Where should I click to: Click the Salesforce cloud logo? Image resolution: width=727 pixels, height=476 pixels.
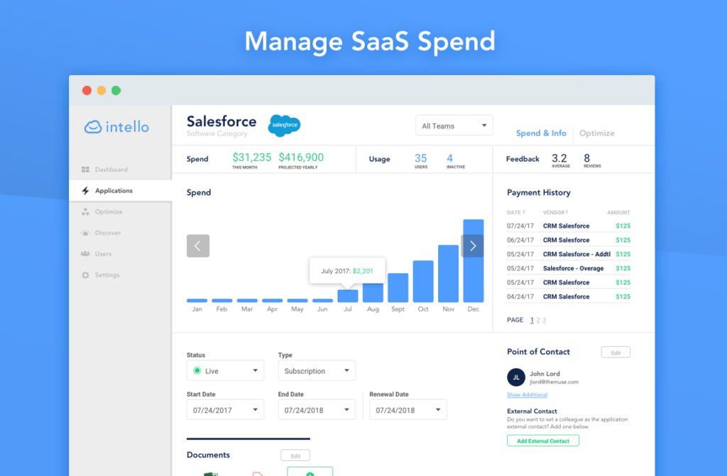284,125
